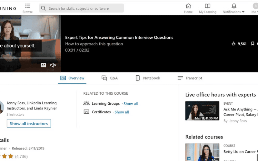Click the Certificates icon

click(x=86, y=112)
